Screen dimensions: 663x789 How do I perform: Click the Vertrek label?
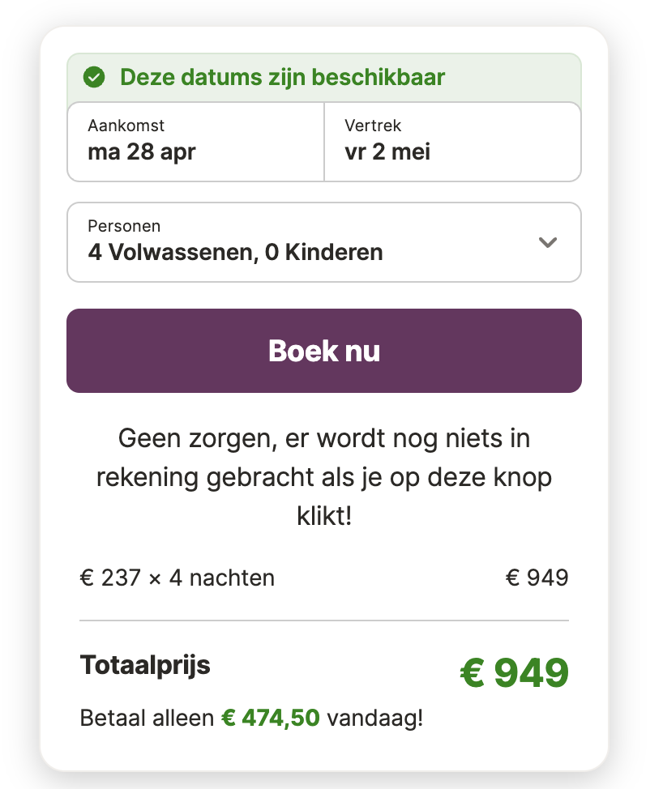[x=373, y=126]
